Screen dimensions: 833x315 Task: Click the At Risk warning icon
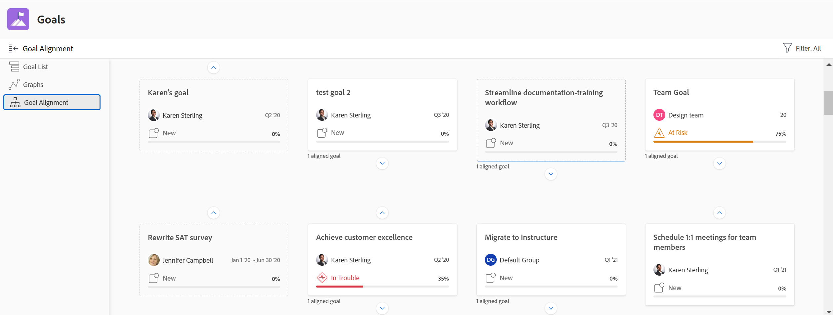(659, 133)
